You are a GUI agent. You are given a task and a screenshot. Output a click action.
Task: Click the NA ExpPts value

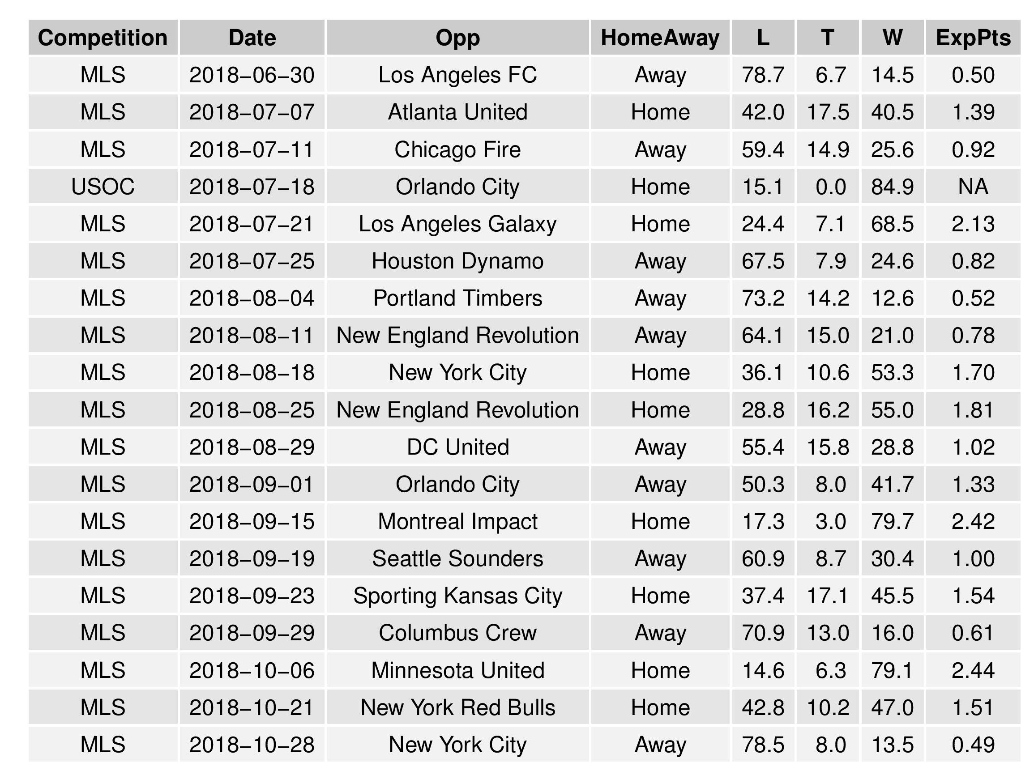[x=973, y=187]
